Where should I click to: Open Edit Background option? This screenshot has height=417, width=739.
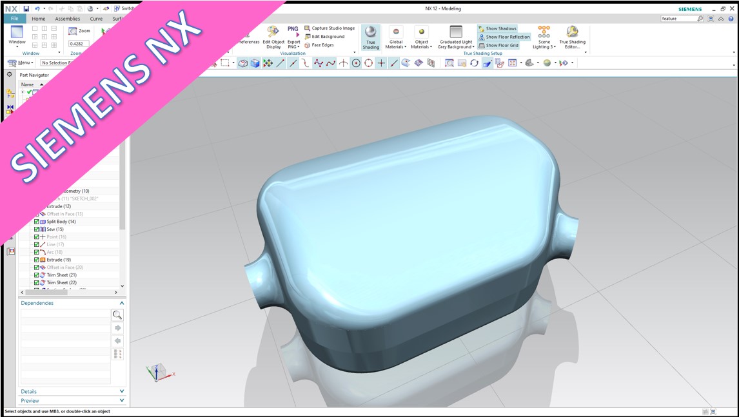click(324, 37)
